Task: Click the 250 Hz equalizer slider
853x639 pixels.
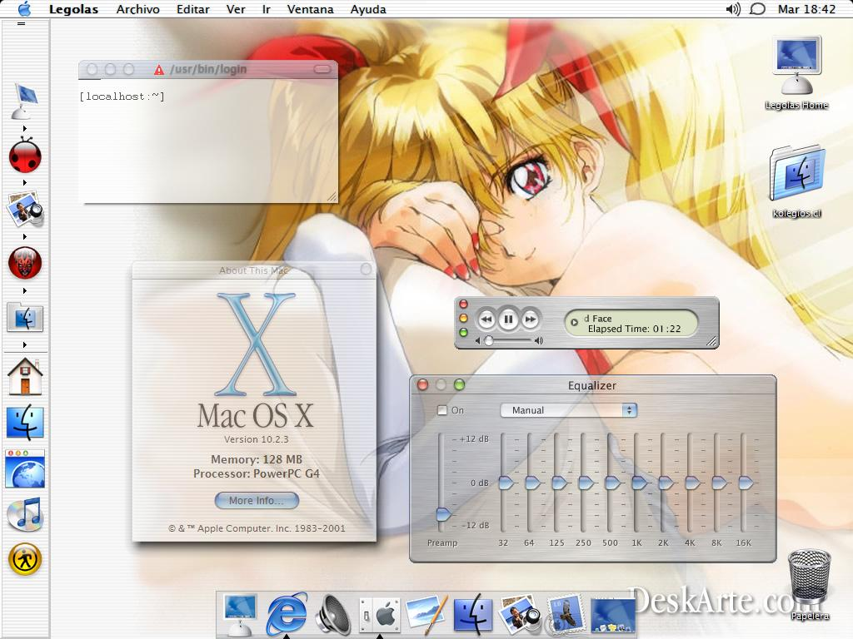Action: point(586,482)
